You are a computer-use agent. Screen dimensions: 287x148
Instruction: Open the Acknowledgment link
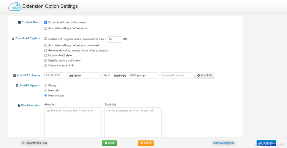(x=224, y=143)
